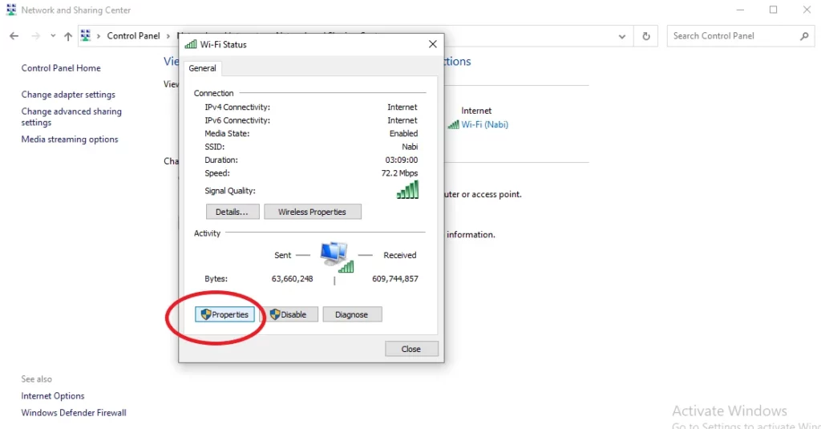This screenshot has height=429, width=821.
Task: Click the network computer activity icon
Action: pos(336,257)
